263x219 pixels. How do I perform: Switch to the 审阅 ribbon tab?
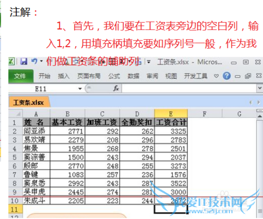click(153, 76)
